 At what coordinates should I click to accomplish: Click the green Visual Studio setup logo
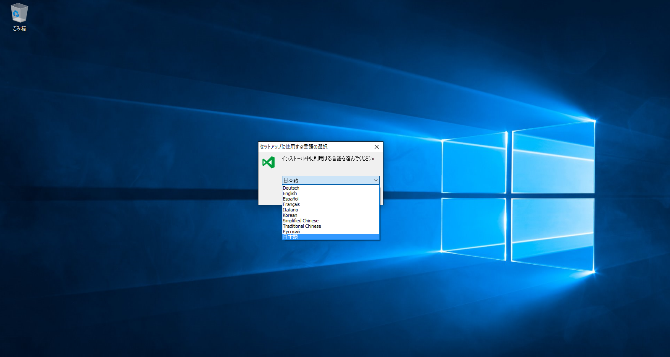click(x=269, y=162)
